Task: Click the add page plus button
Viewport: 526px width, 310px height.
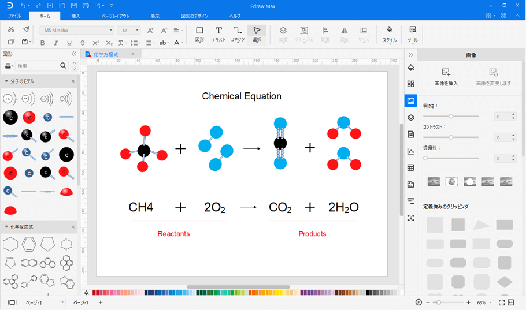Action: [101, 302]
